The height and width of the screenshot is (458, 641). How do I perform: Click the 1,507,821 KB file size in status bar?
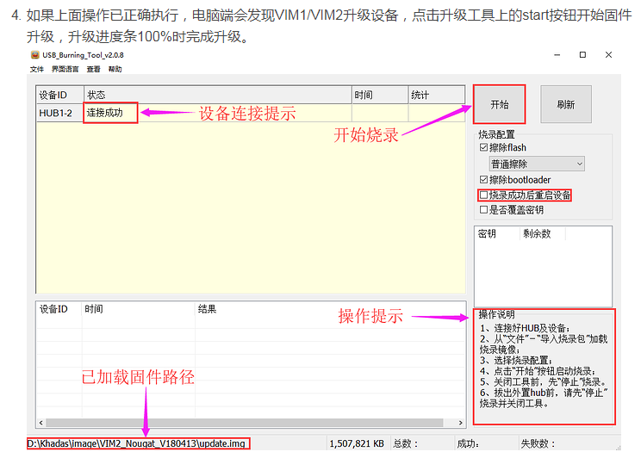pyautogui.click(x=357, y=443)
